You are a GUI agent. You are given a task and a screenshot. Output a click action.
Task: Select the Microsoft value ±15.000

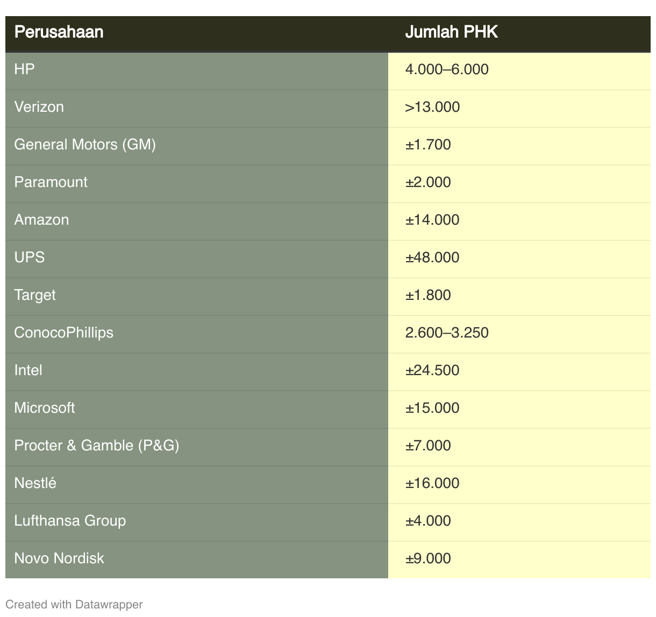pyautogui.click(x=432, y=408)
